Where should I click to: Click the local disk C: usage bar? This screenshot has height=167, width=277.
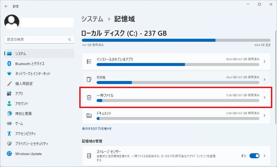click(x=176, y=40)
